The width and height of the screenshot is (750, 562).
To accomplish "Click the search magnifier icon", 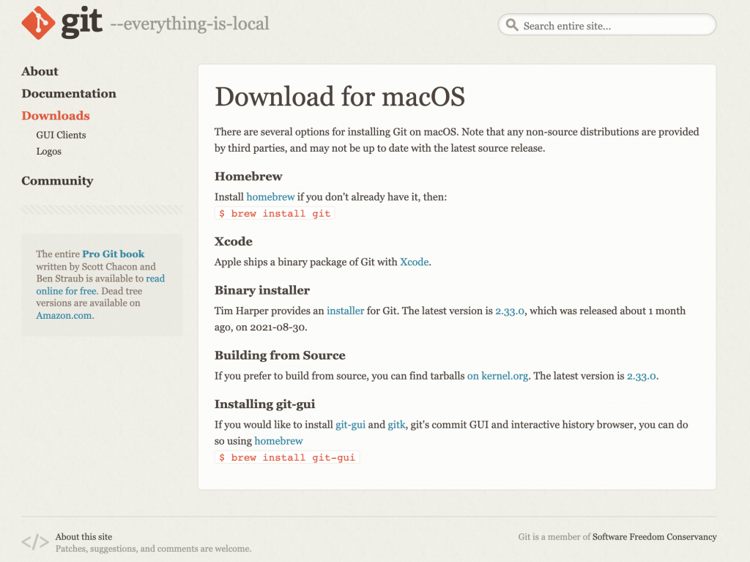I will 512,25.
